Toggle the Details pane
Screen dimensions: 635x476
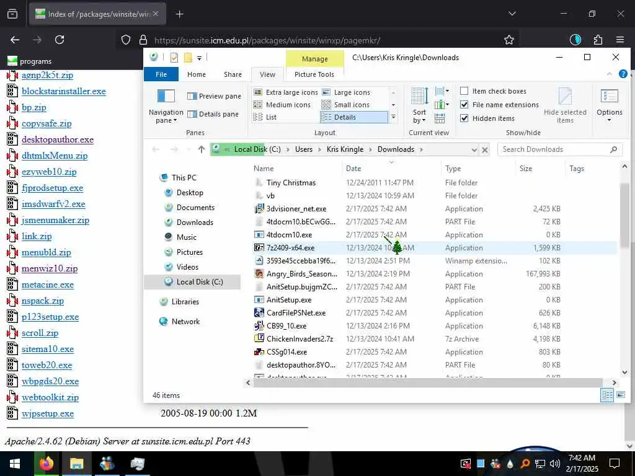pyautogui.click(x=213, y=114)
